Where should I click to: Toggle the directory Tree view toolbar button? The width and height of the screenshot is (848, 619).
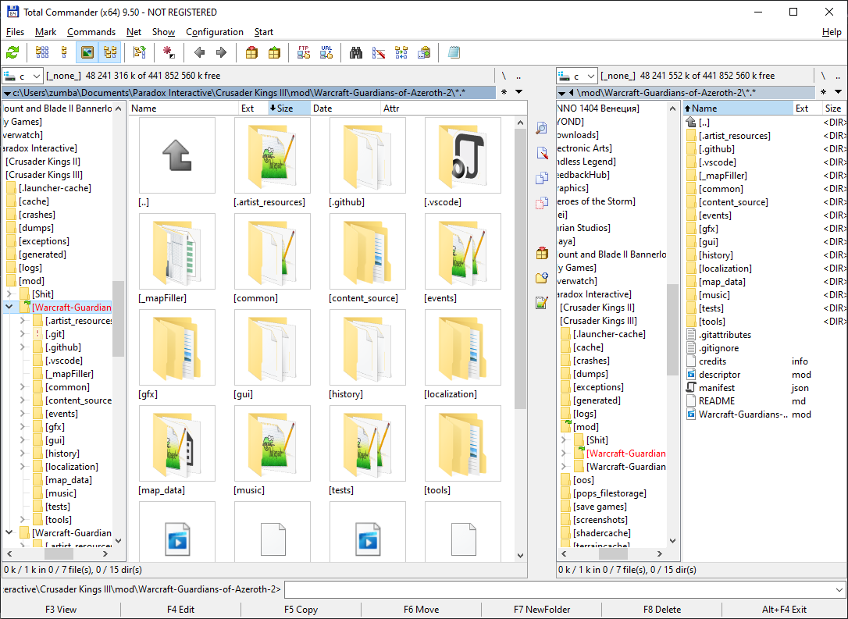pos(110,52)
